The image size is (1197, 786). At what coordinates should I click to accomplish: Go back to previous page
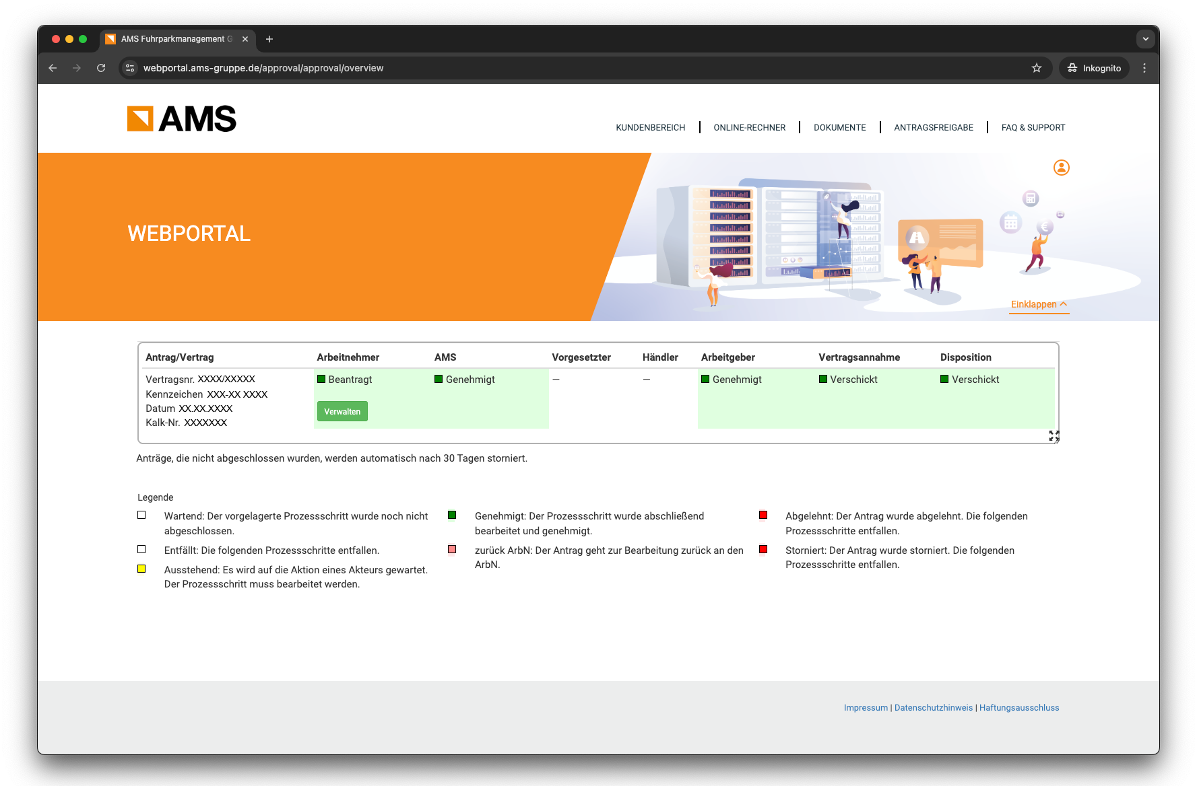53,68
